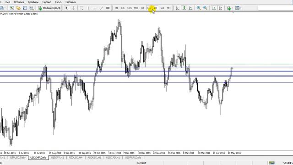The image size is (293, 165).
Task: Select the crosshair tool
Action: tap(73, 8)
